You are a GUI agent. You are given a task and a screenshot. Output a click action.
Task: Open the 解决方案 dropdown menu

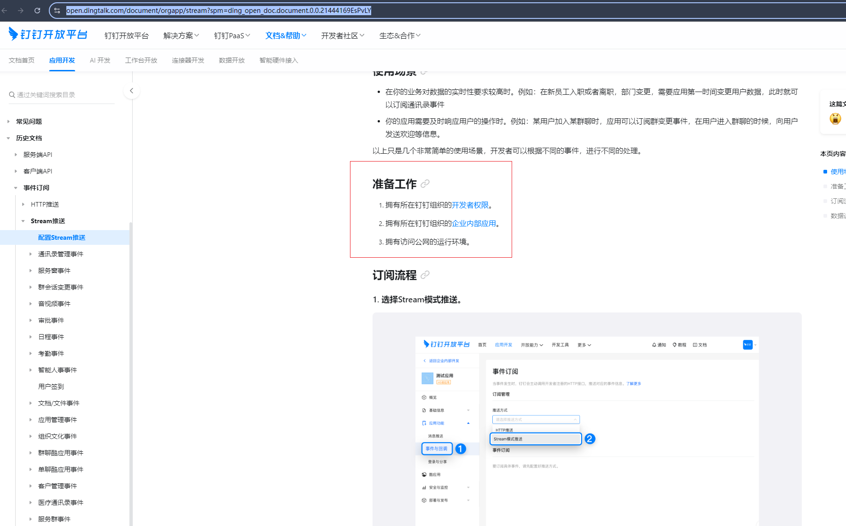(181, 35)
